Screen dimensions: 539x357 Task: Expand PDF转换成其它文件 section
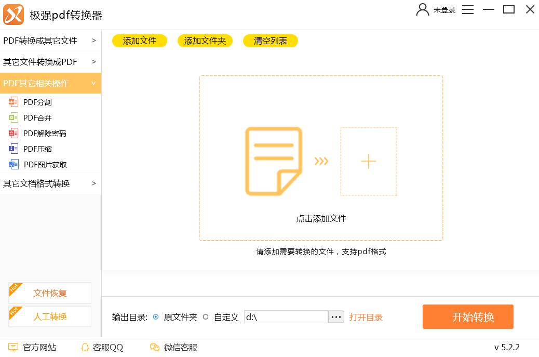click(50, 41)
